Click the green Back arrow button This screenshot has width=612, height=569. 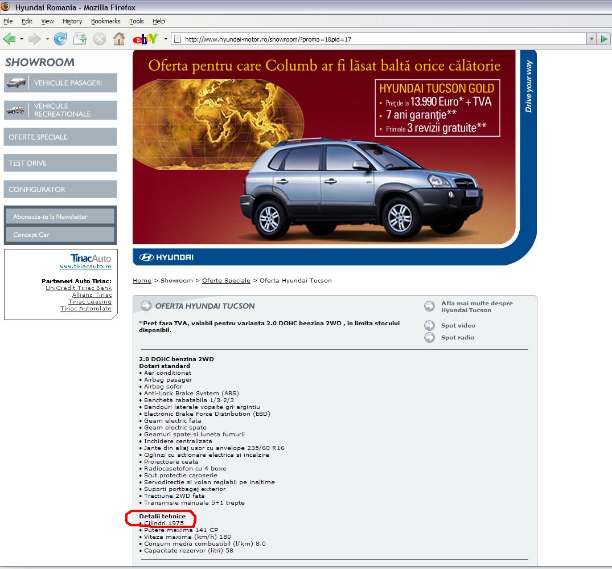click(x=9, y=39)
